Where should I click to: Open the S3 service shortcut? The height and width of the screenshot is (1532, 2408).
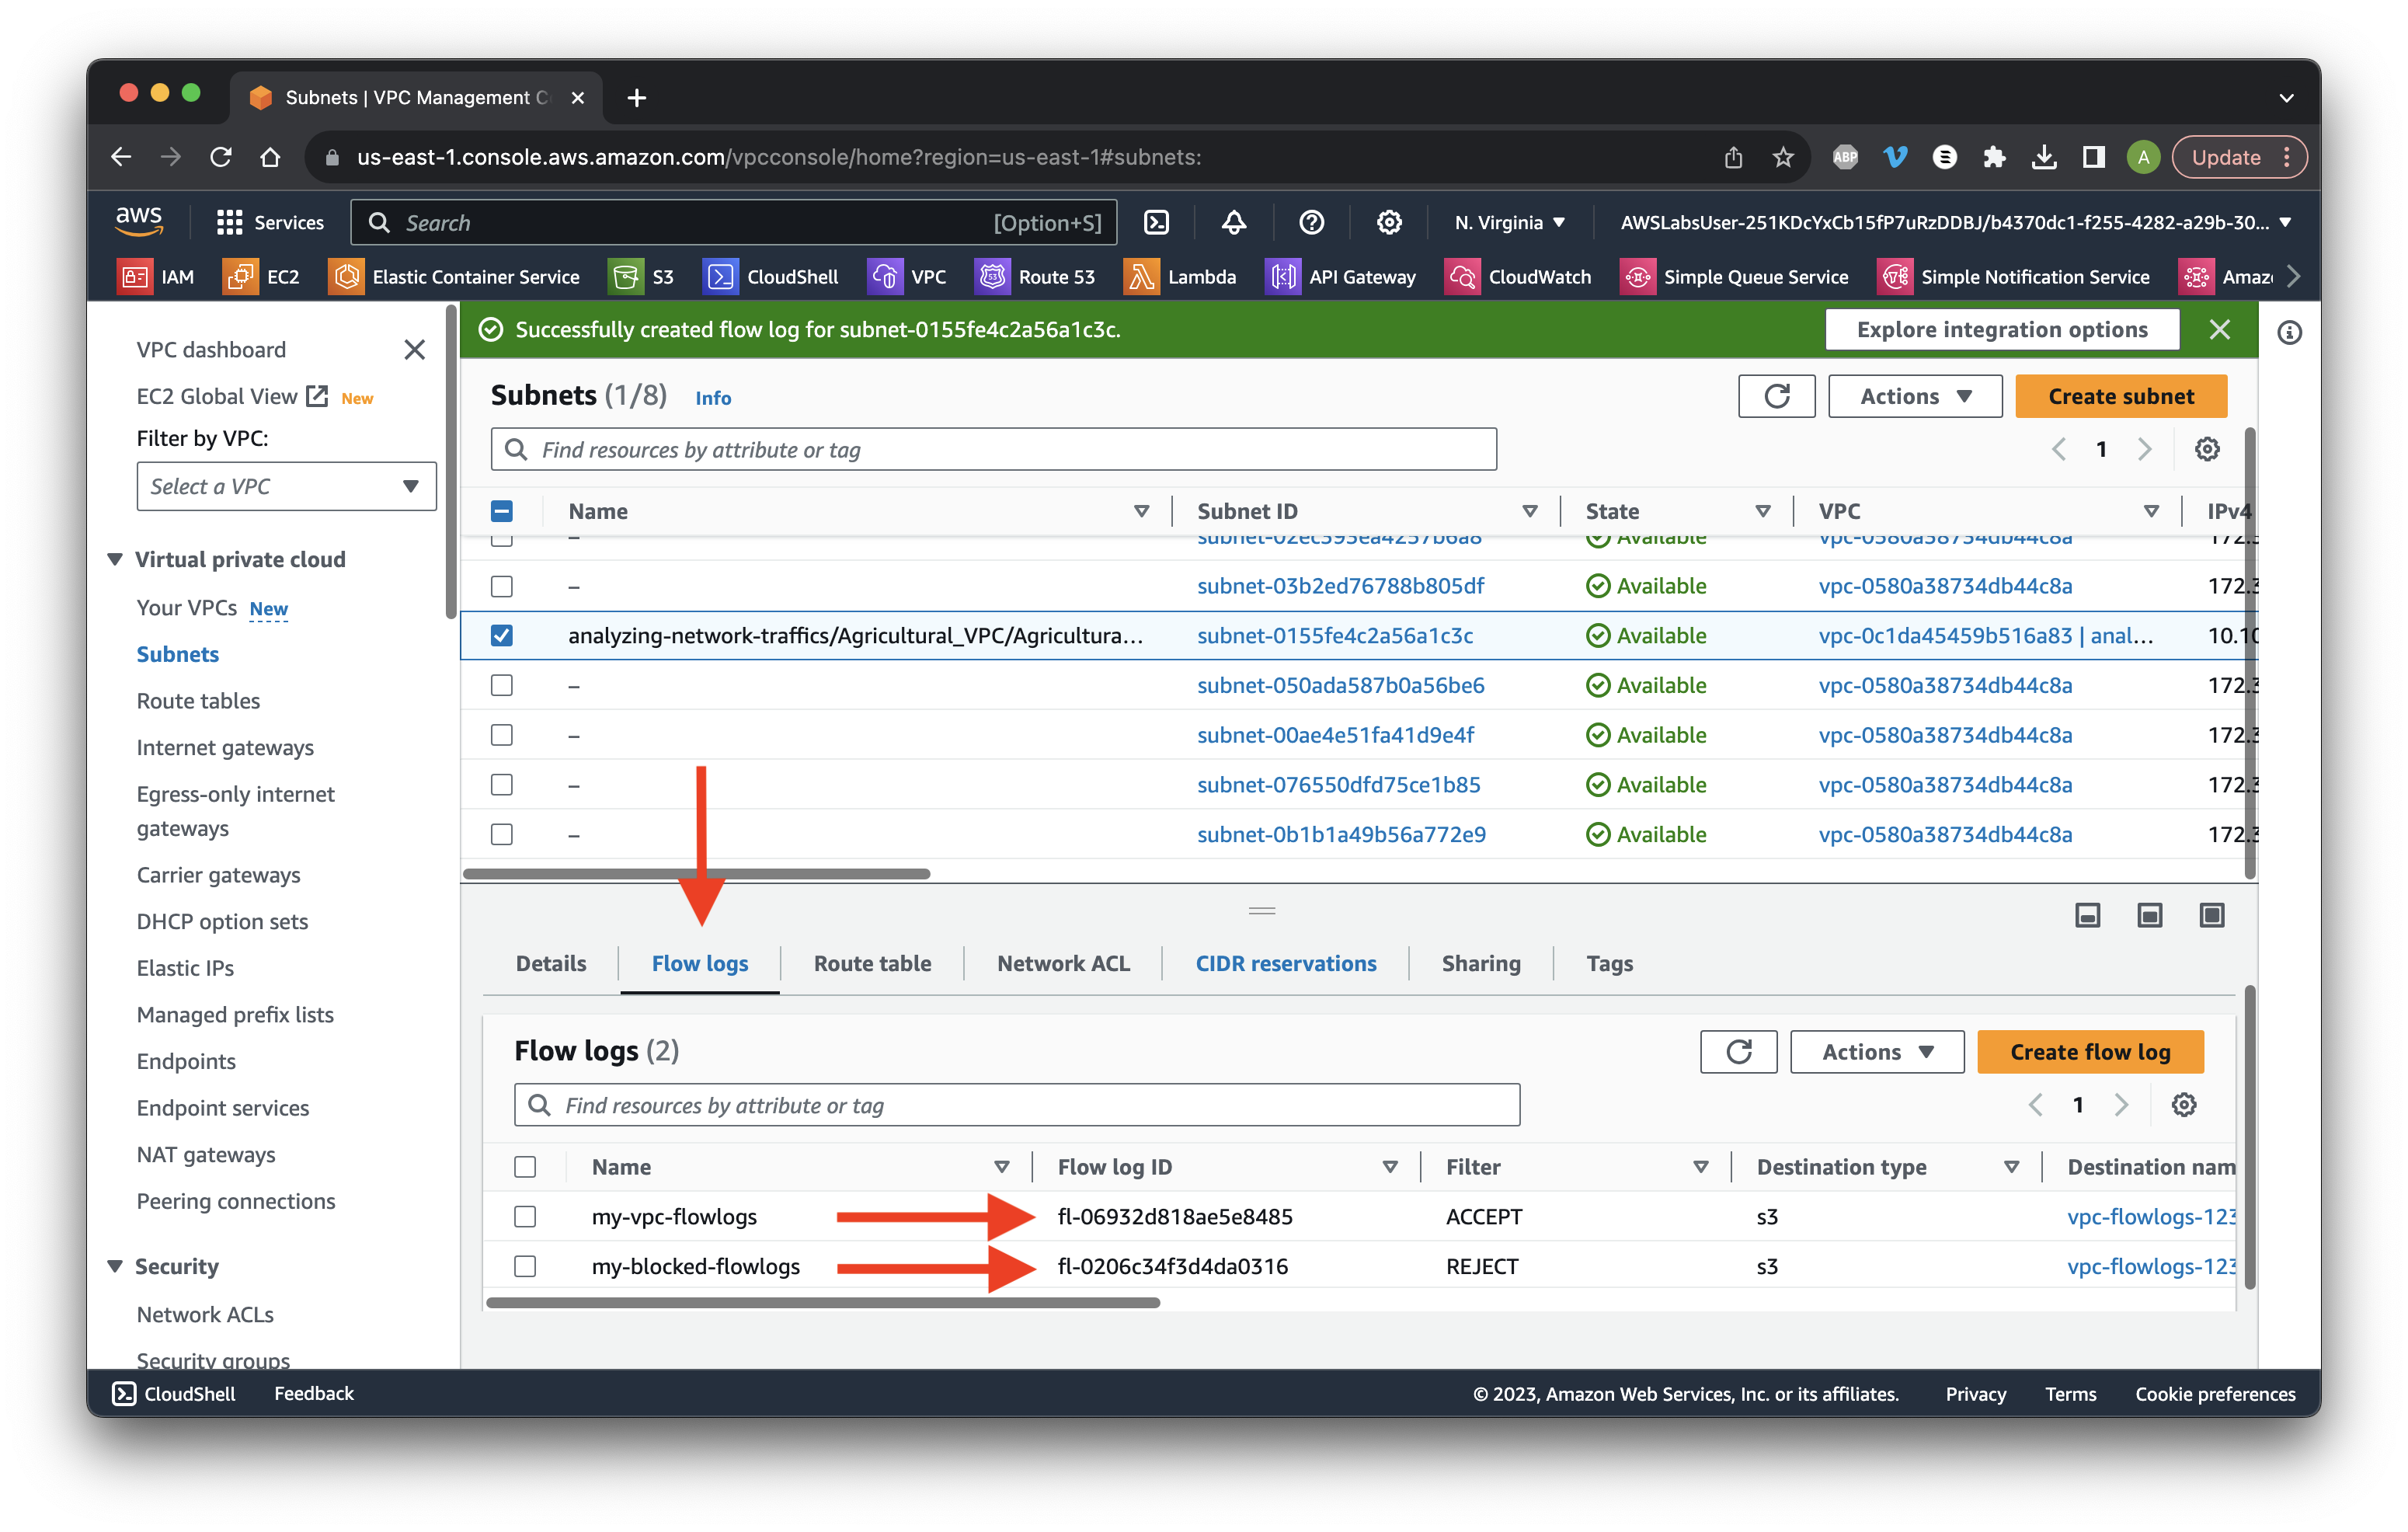tap(642, 277)
